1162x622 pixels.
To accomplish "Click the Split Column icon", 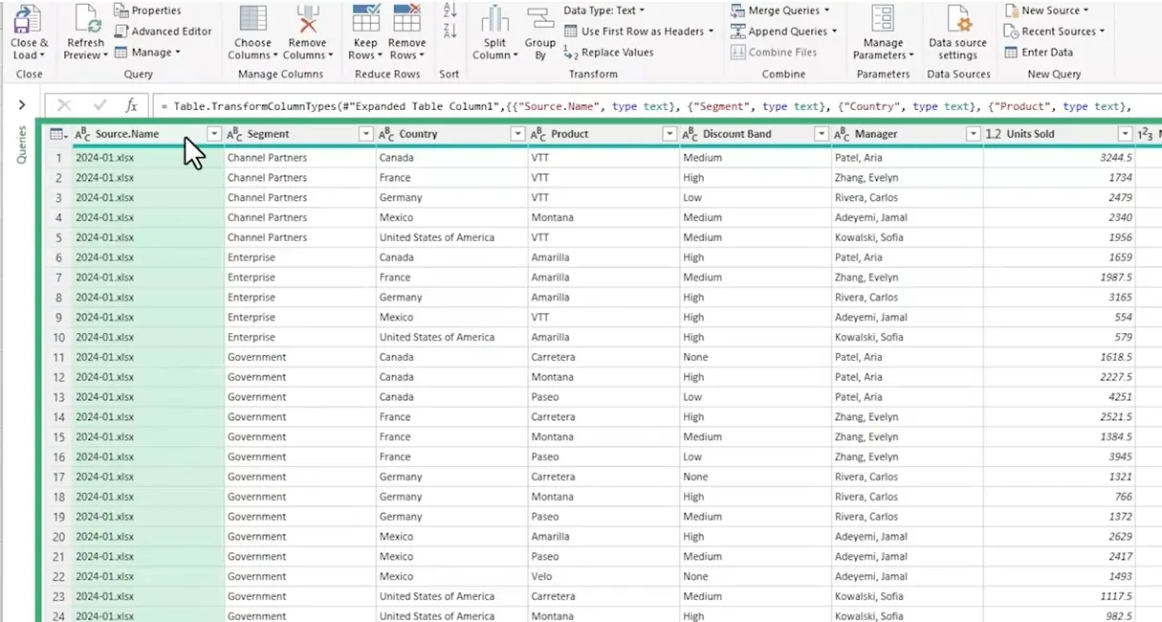I will pyautogui.click(x=494, y=21).
